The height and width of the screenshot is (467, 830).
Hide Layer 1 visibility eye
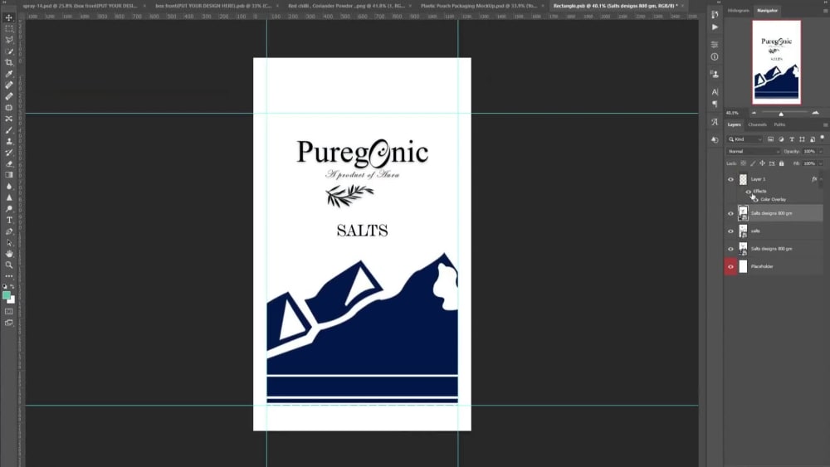[x=730, y=179]
